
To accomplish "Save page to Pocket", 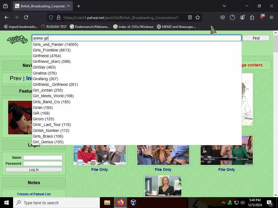I will [223, 17].
